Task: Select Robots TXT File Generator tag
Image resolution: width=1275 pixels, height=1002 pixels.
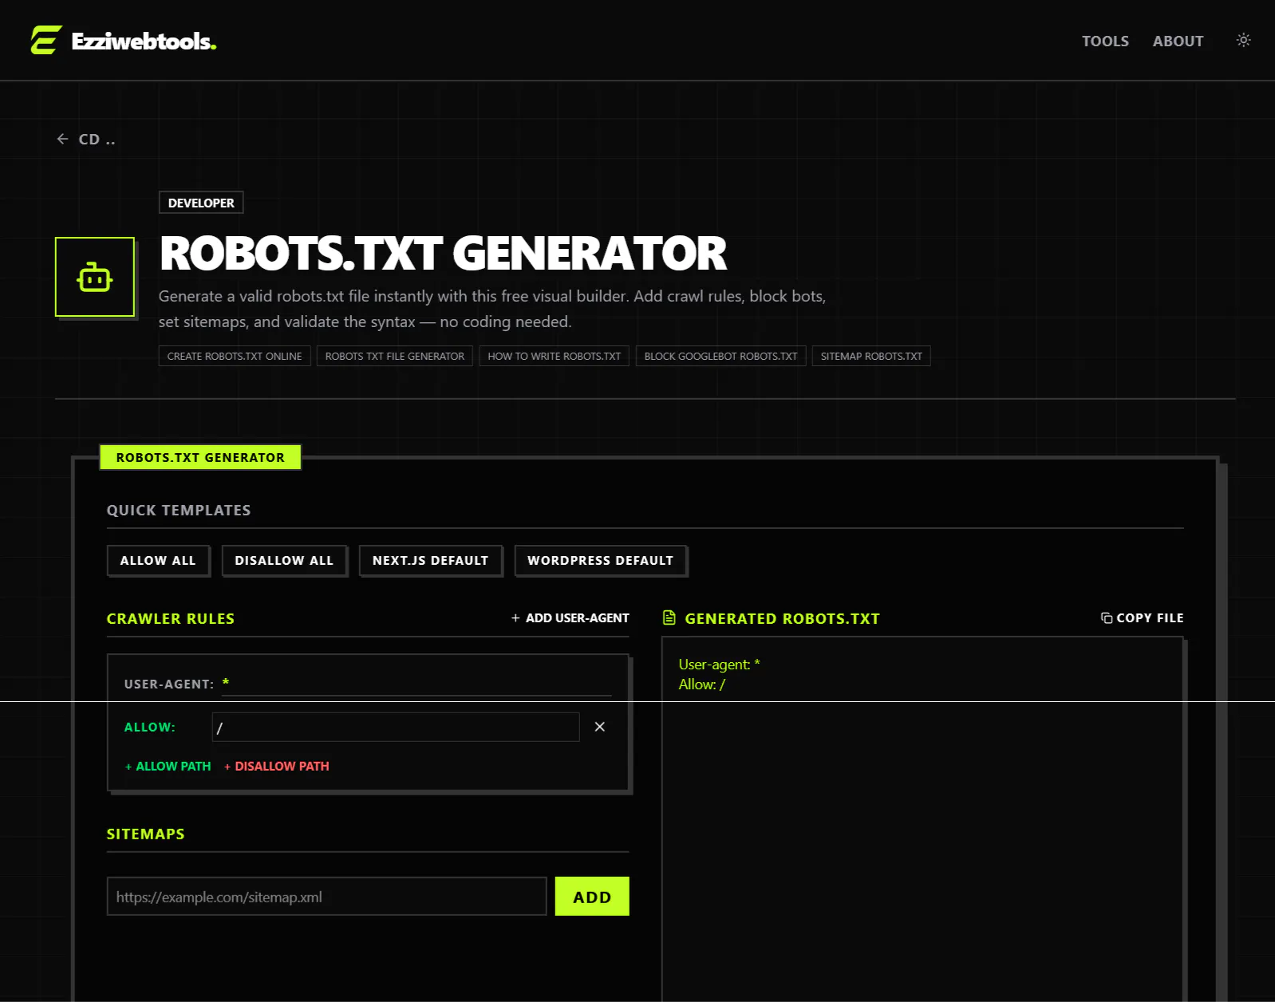Action: tap(395, 356)
